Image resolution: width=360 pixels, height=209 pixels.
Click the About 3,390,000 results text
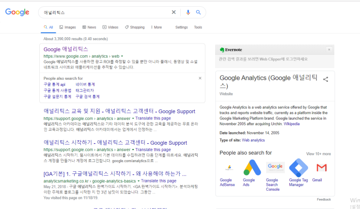[76, 39]
